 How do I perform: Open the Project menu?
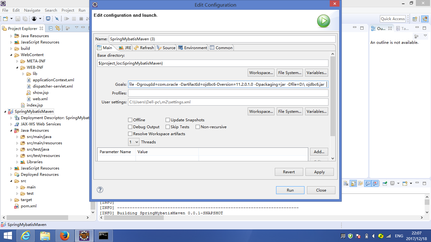pyautogui.click(x=68, y=10)
